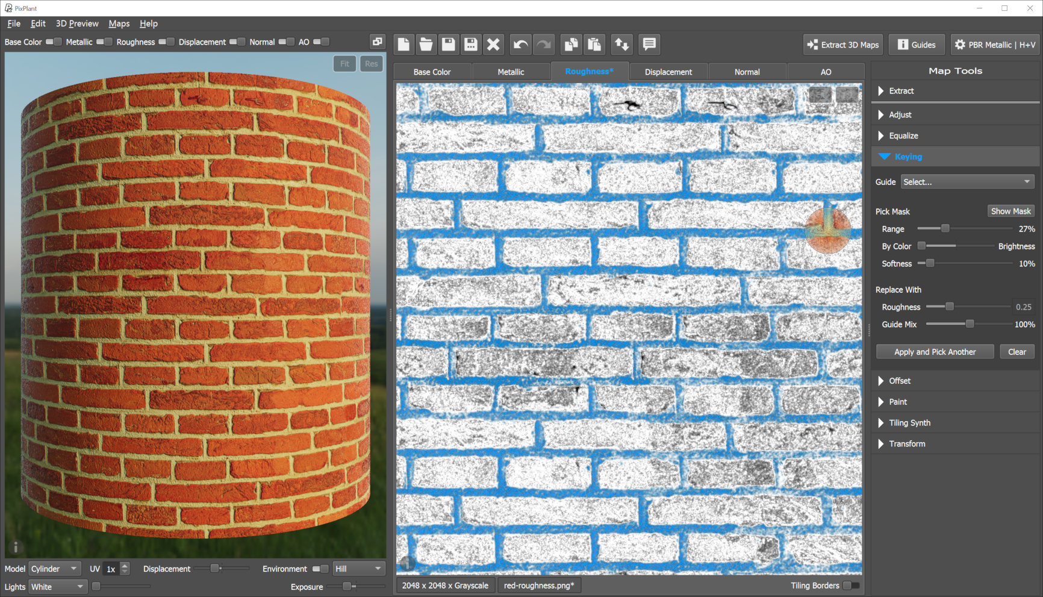Open the Model Cylinder dropdown

[55, 569]
